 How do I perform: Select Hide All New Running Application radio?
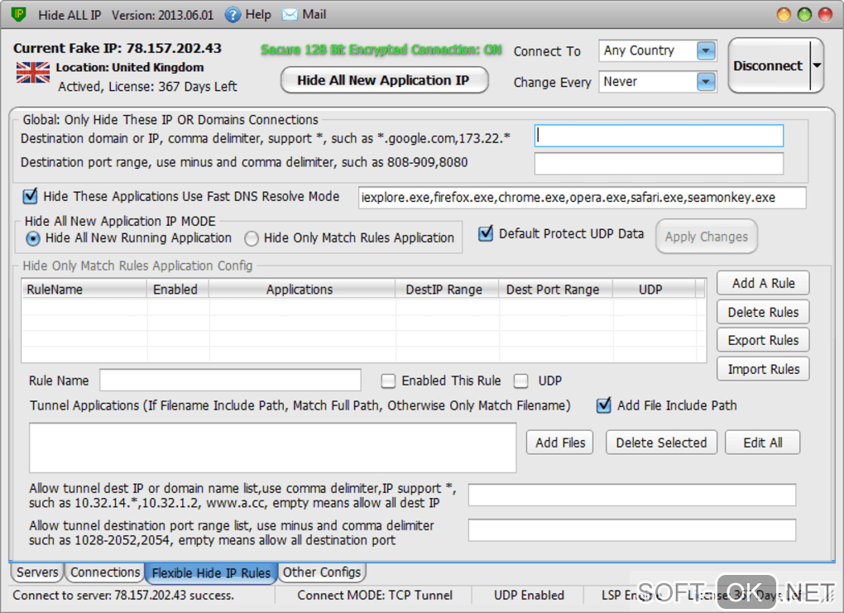point(33,238)
